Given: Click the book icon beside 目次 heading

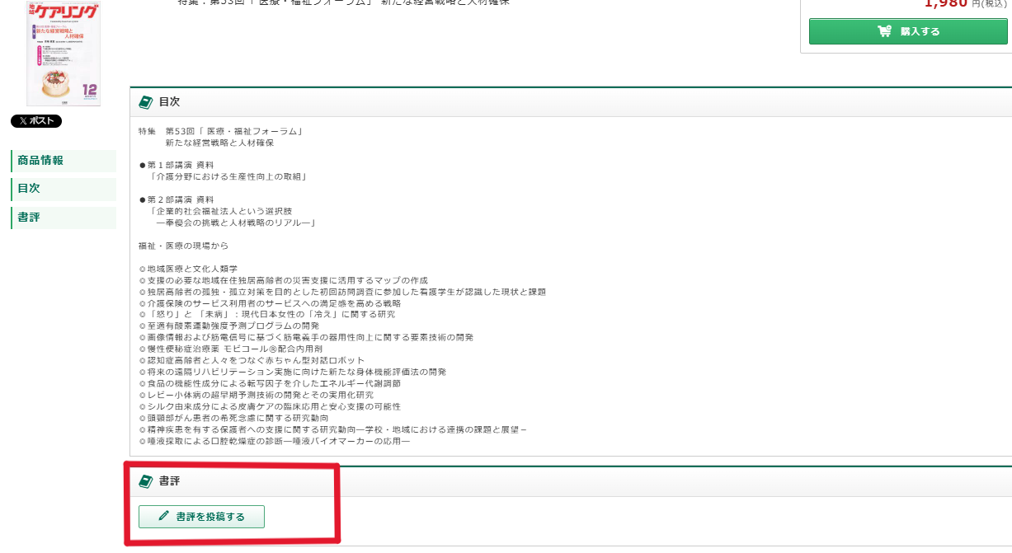Looking at the screenshot, I should tap(146, 102).
